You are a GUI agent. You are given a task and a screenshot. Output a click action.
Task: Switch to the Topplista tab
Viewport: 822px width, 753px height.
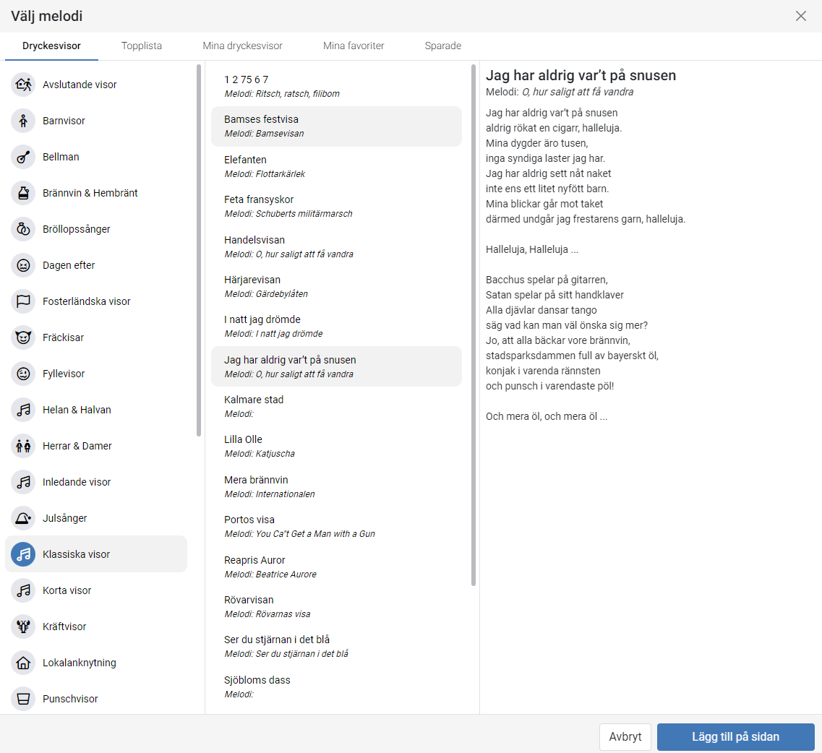[x=142, y=46]
